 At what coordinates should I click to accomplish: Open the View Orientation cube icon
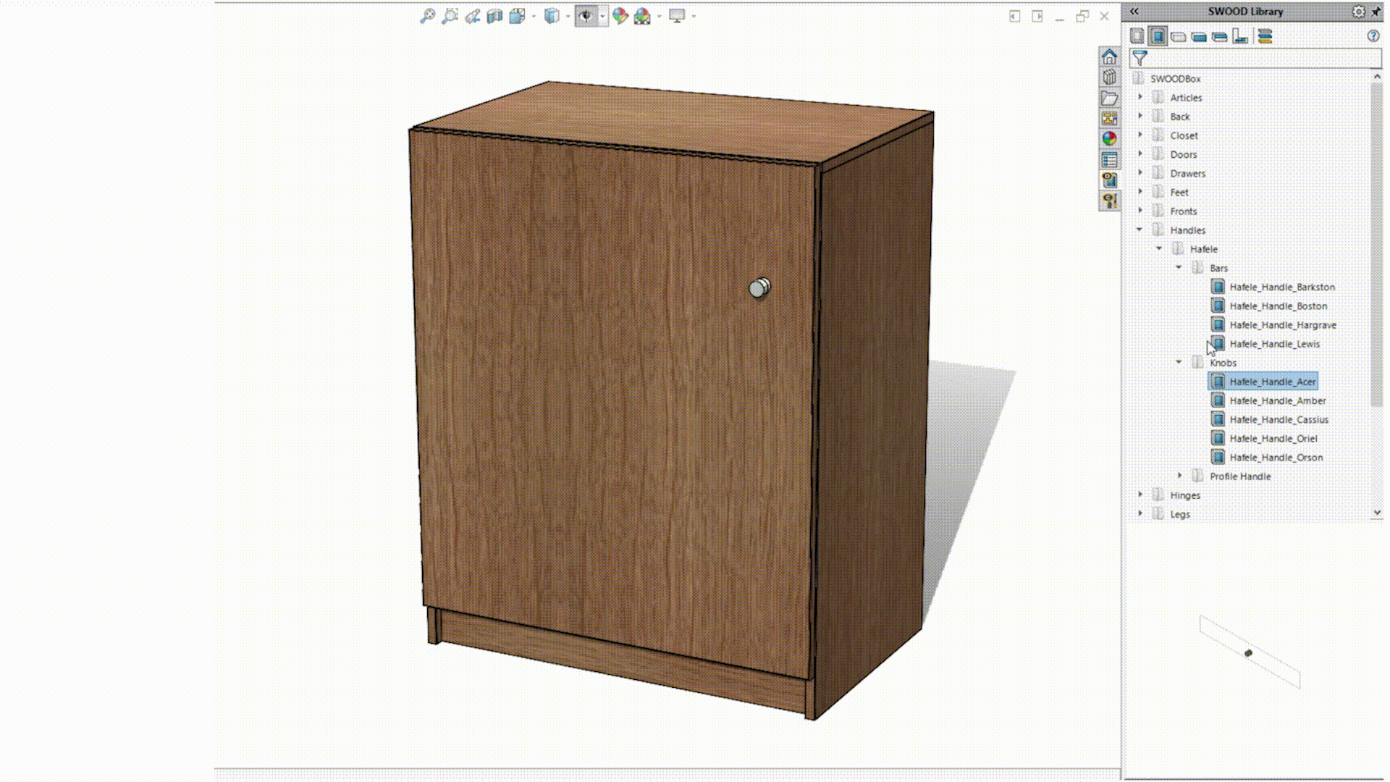point(517,16)
